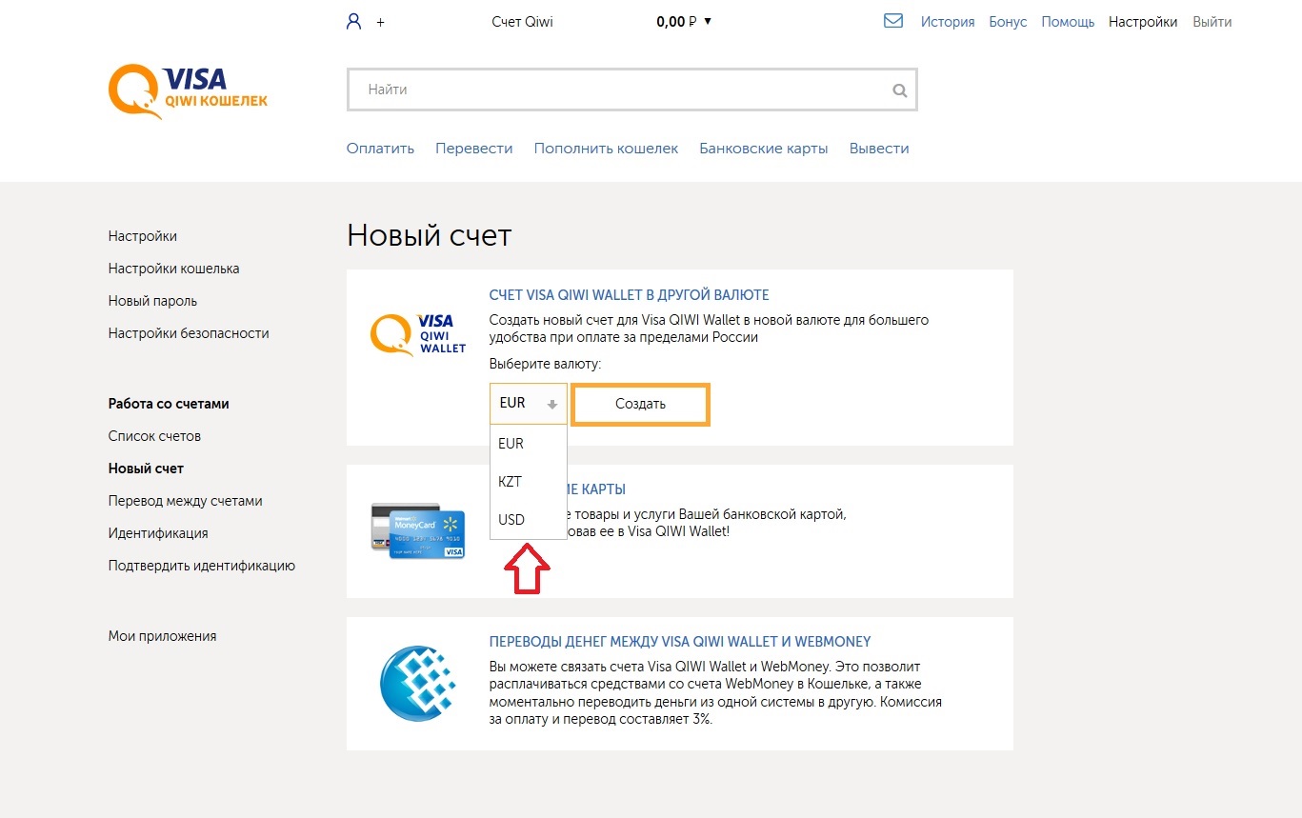Open the Бонус link
The height and width of the screenshot is (818, 1302).
pos(1008,22)
